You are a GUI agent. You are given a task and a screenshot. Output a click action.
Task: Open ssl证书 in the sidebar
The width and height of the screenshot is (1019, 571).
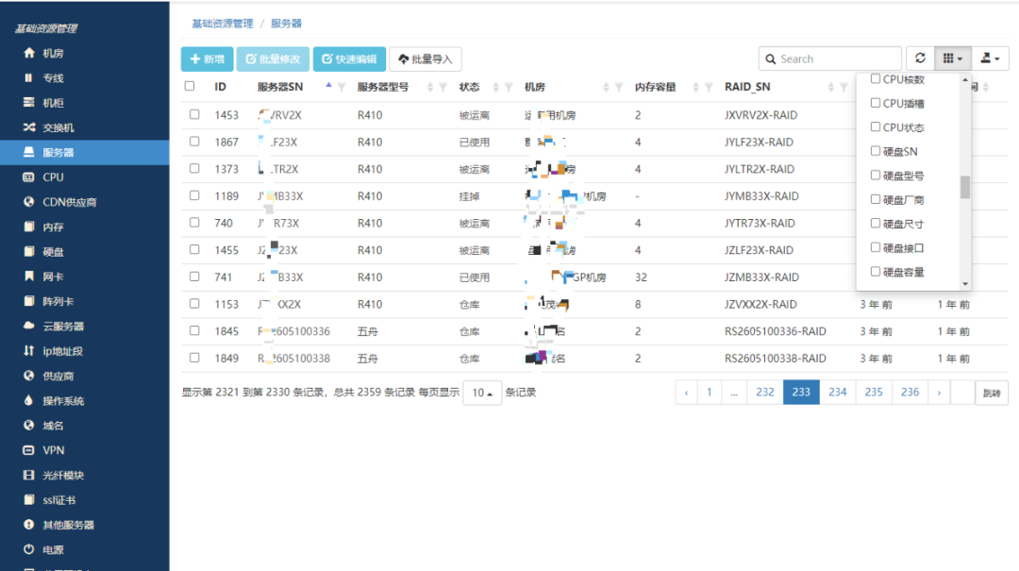(x=85, y=500)
